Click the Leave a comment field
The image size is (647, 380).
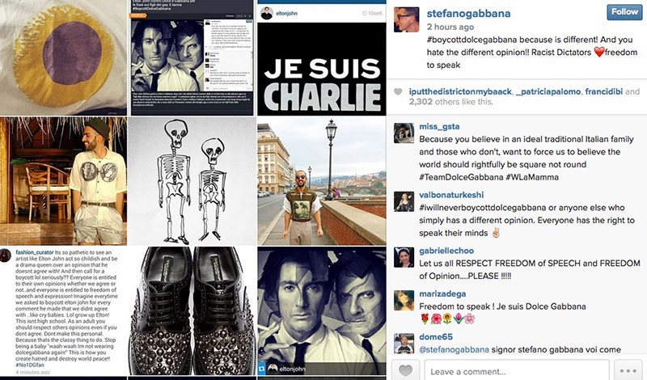[517, 370]
